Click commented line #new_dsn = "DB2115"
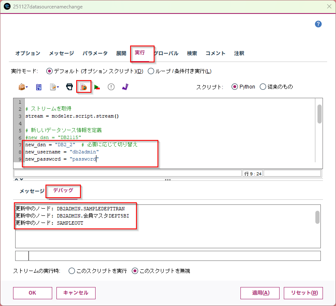336x306 pixels. 53,137
